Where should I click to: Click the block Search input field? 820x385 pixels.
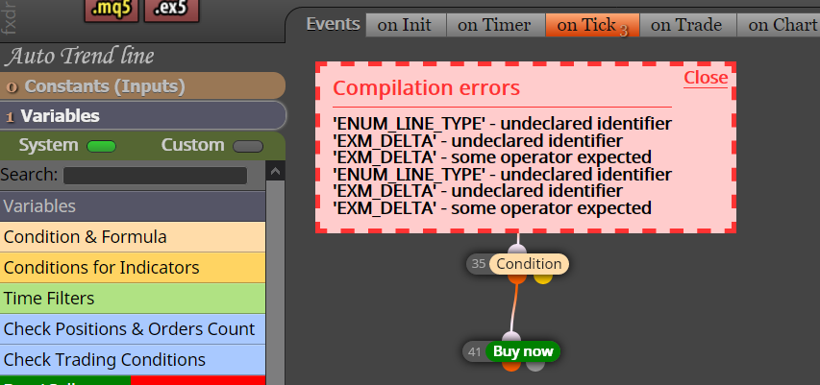pos(156,175)
